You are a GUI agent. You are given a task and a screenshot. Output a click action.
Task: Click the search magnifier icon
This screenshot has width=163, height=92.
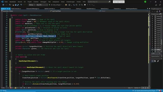(109, 2)
